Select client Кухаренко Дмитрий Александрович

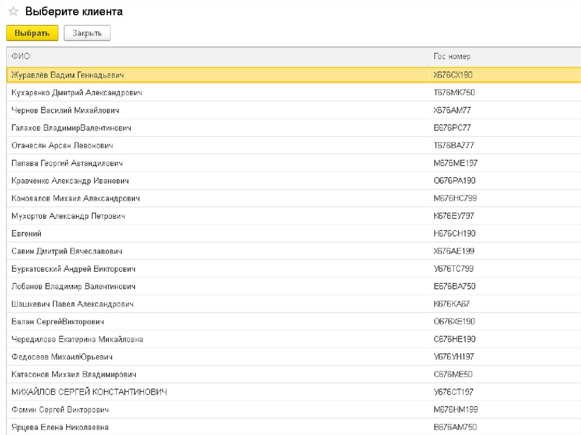coord(77,92)
